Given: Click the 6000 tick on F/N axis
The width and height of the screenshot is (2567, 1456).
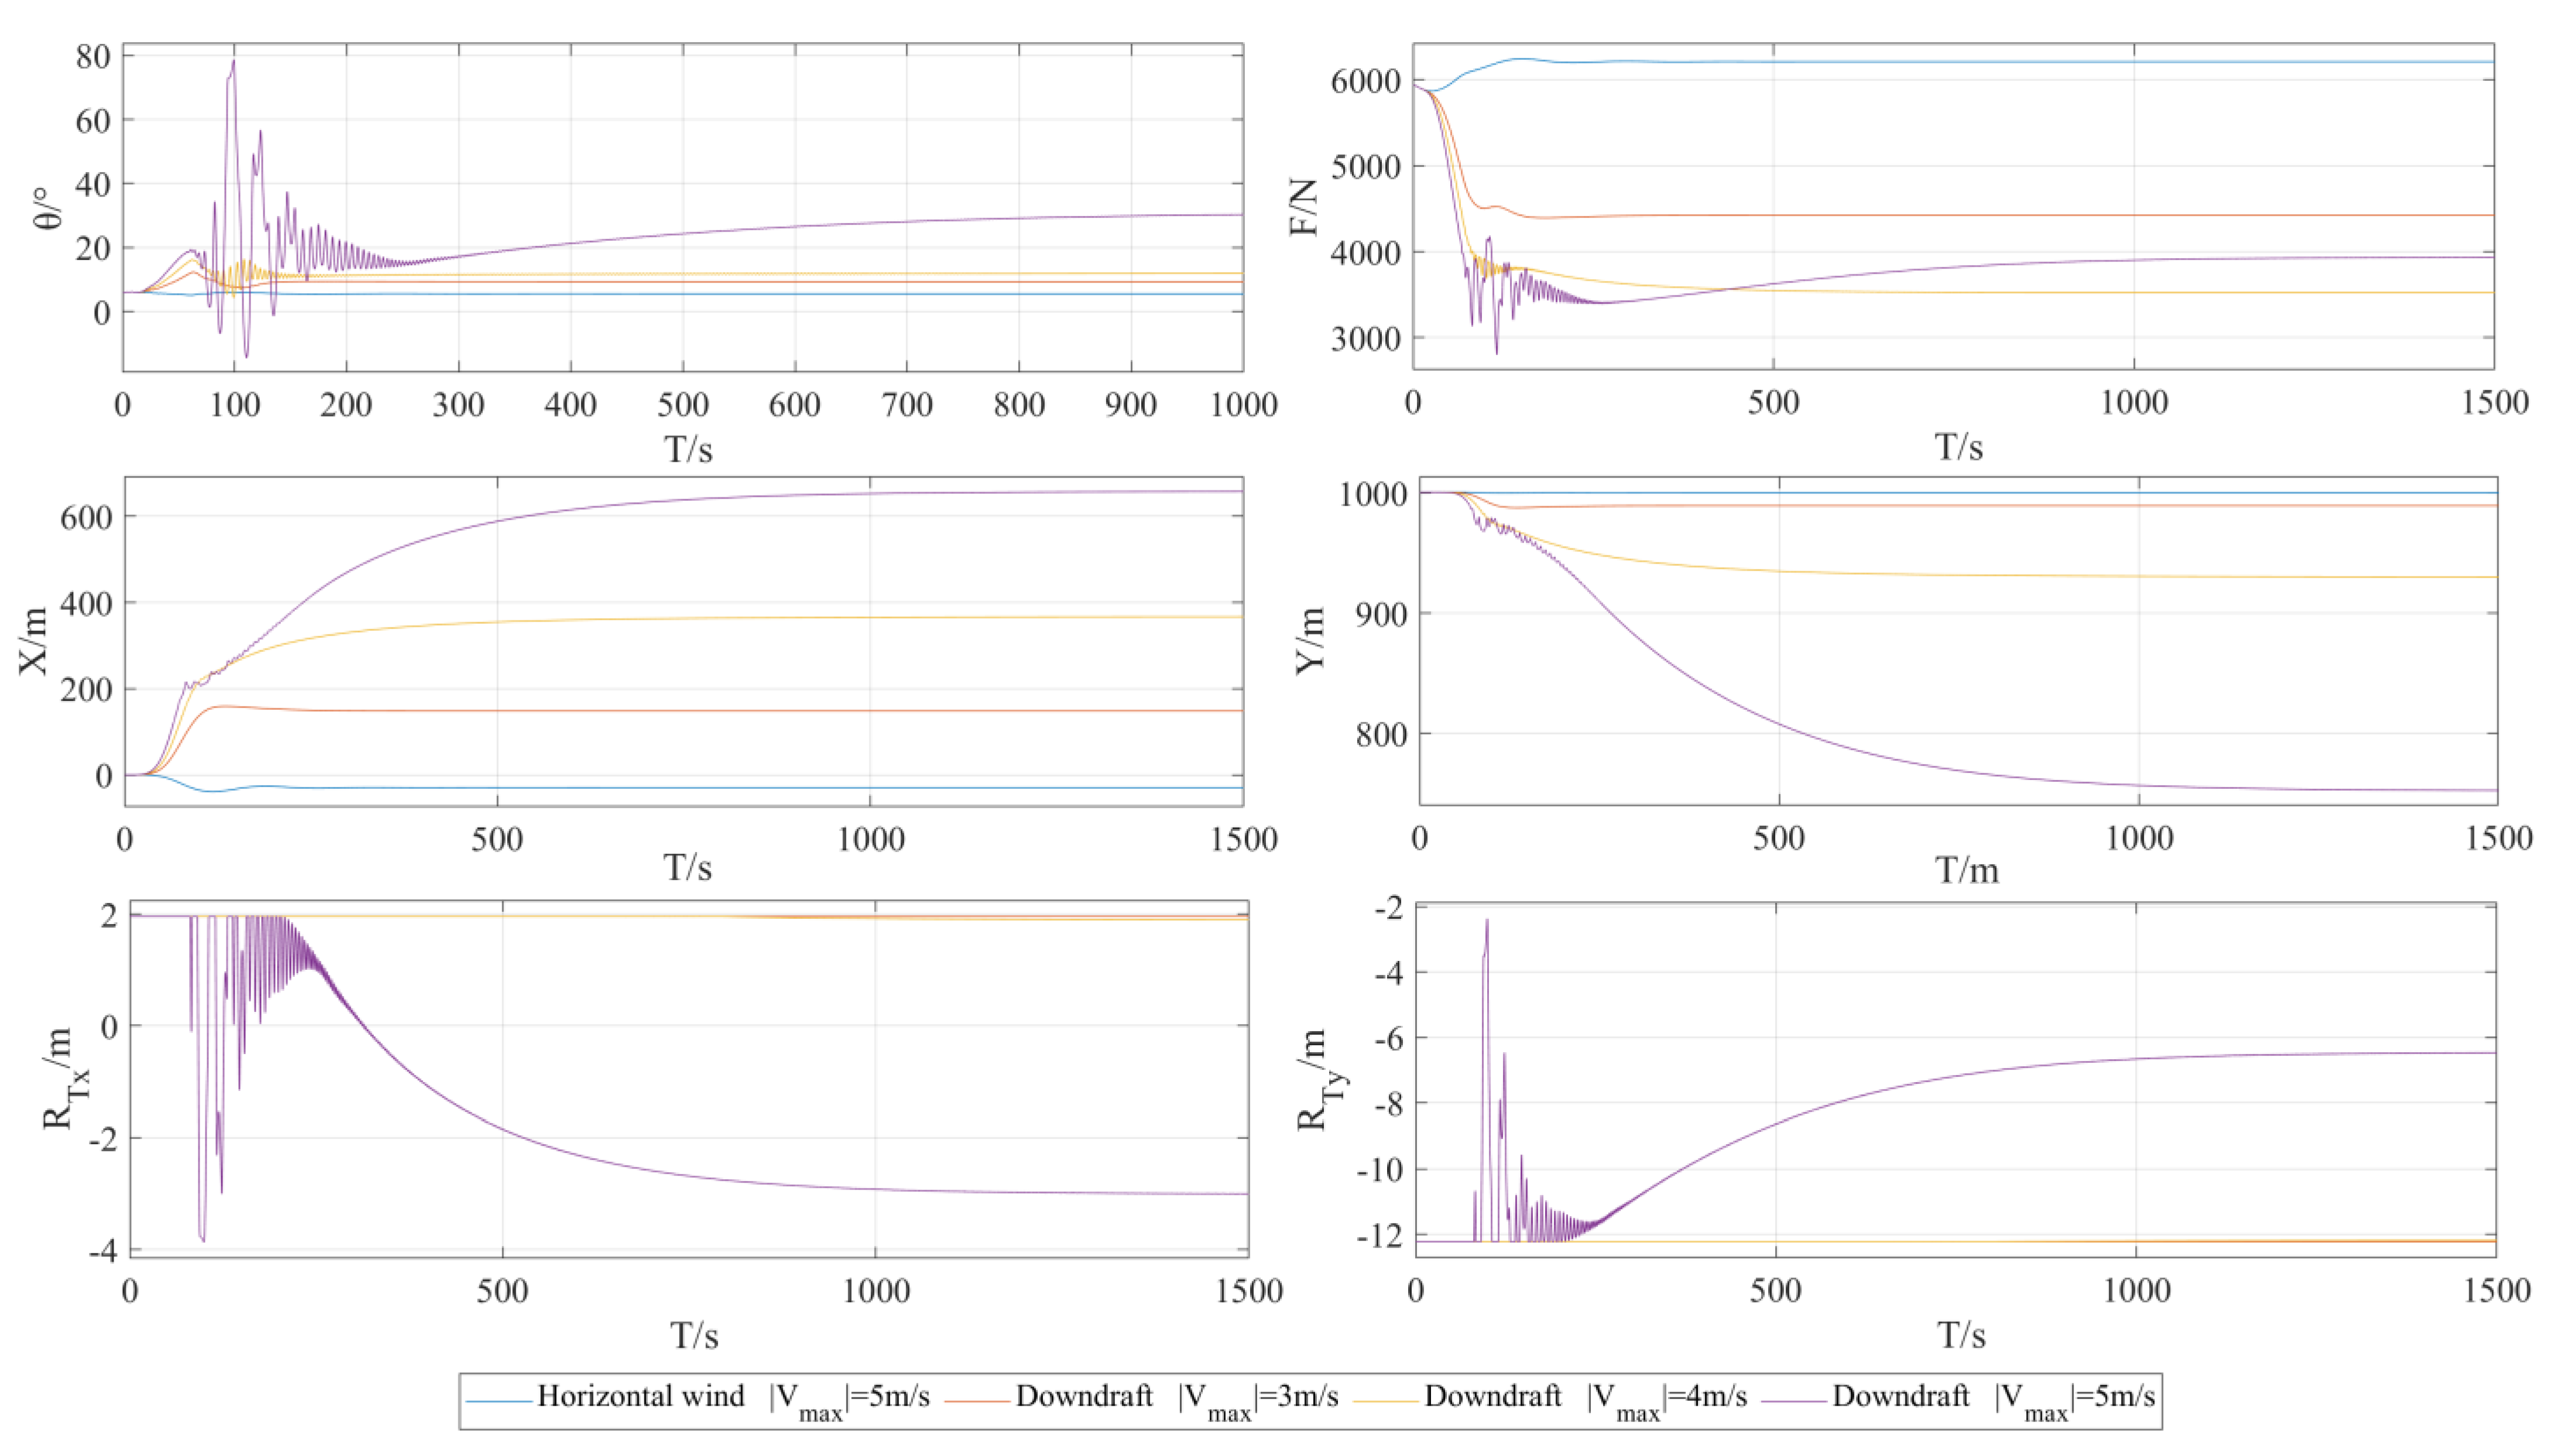Looking at the screenshot, I should click(x=1365, y=81).
